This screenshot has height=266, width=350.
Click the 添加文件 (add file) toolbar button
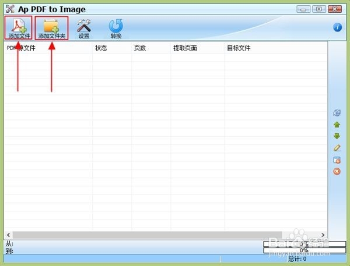(x=18, y=28)
